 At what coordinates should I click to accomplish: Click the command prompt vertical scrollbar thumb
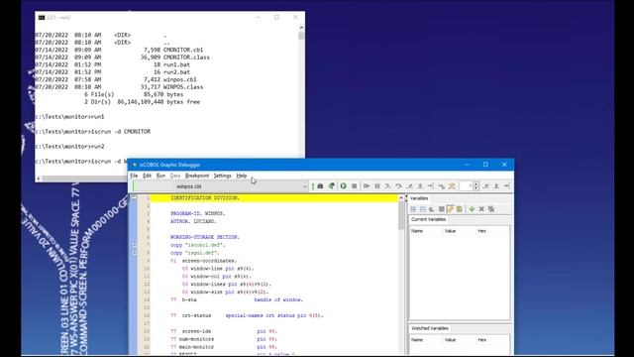click(301, 36)
